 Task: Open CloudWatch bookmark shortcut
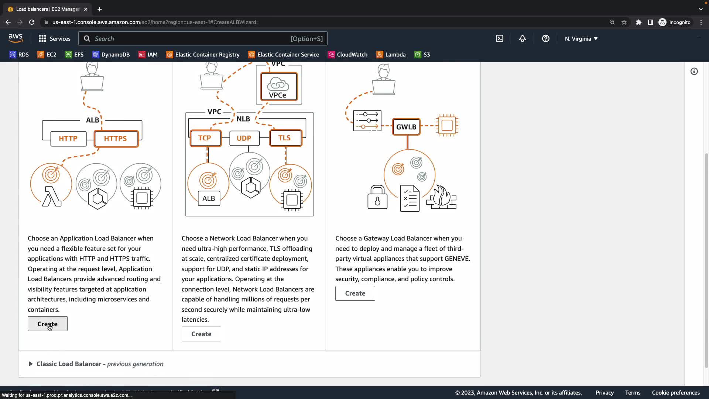point(347,55)
